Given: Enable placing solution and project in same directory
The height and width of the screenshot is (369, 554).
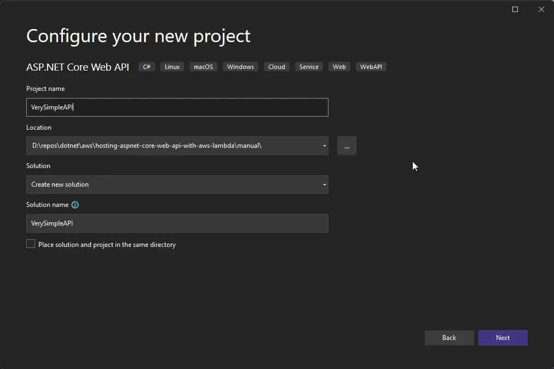Looking at the screenshot, I should [x=31, y=243].
